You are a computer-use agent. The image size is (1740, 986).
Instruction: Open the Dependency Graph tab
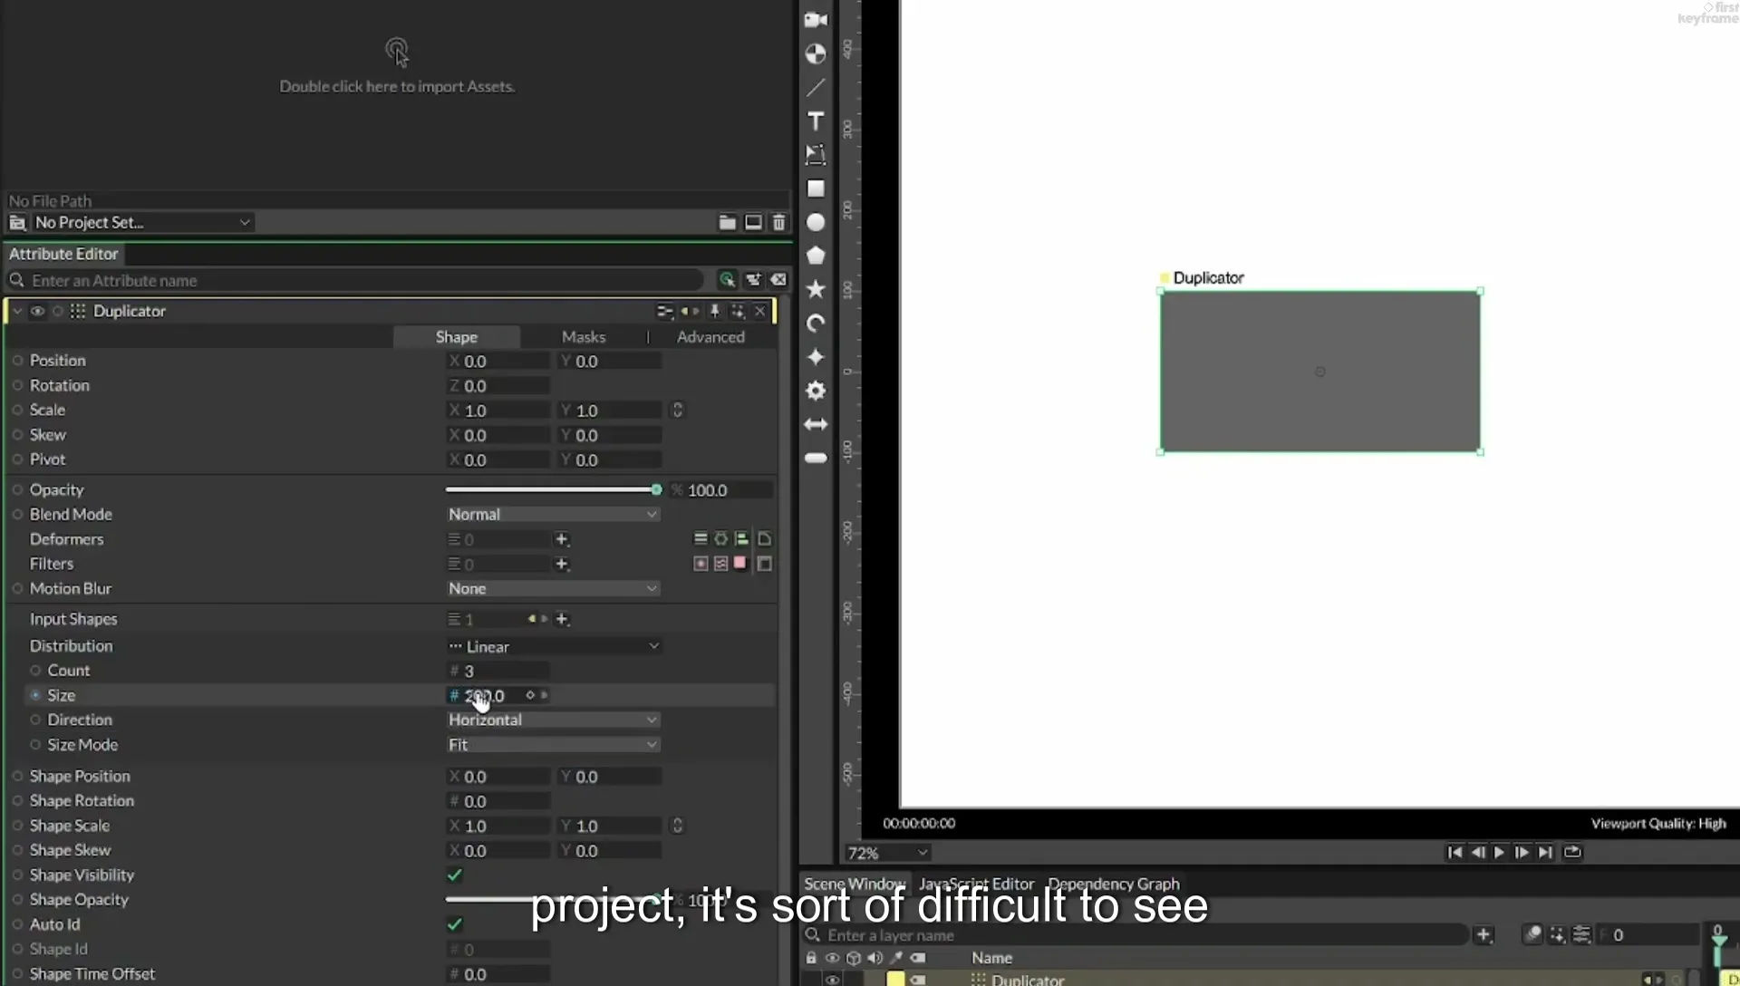[1114, 884]
